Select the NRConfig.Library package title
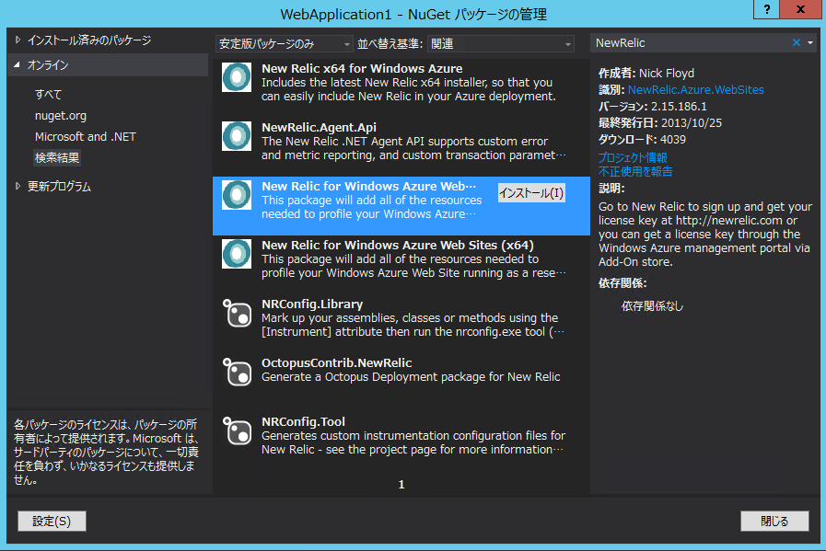The image size is (826, 551). pos(312,304)
